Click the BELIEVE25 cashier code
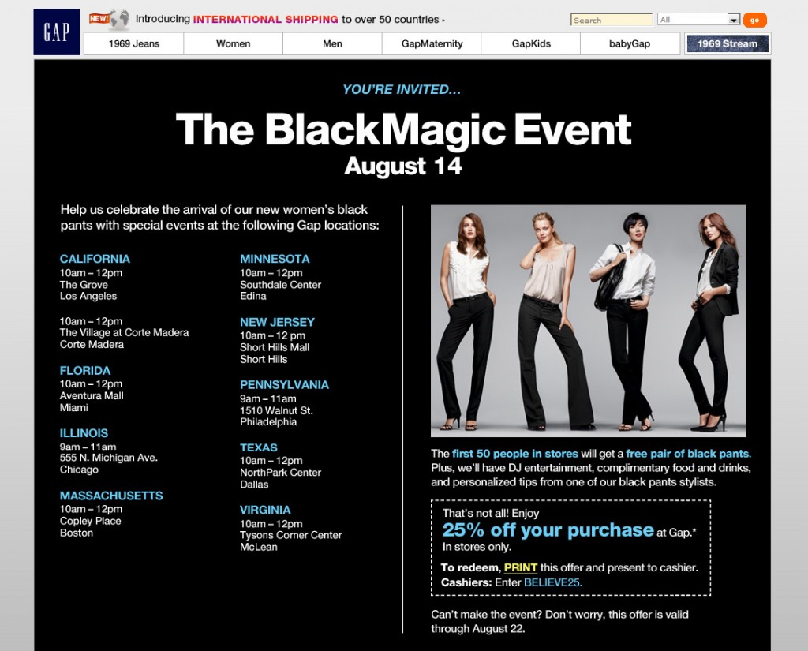808x651 pixels. click(x=552, y=582)
